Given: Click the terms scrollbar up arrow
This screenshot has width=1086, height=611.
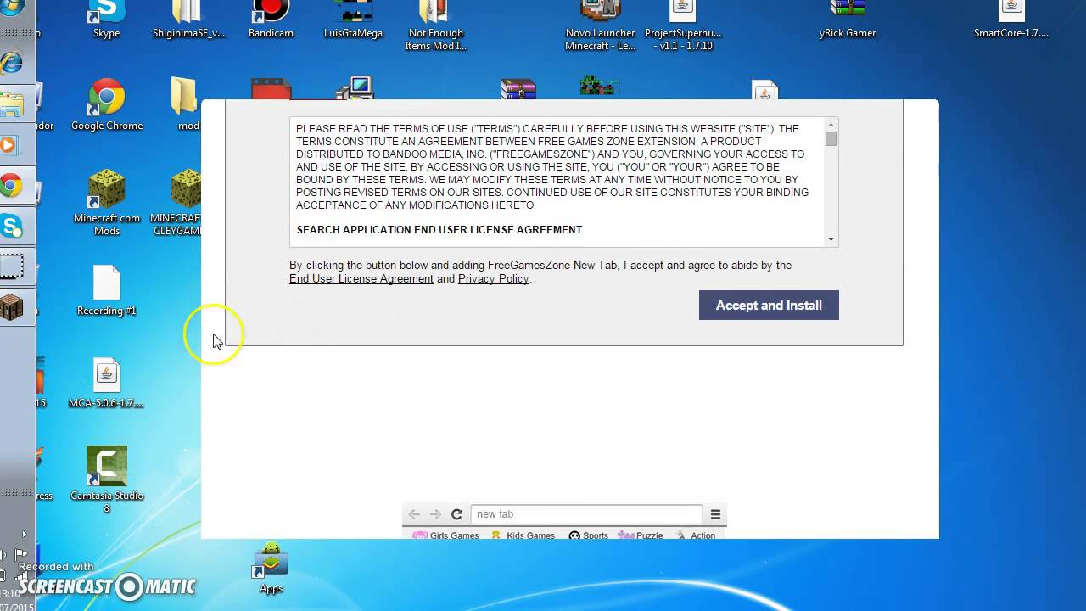Looking at the screenshot, I should click(831, 125).
